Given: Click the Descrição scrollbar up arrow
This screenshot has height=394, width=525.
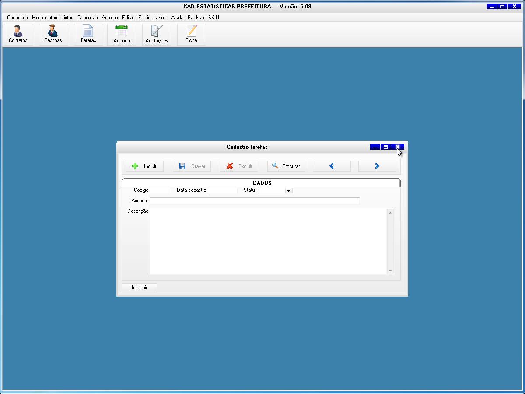Looking at the screenshot, I should [390, 212].
